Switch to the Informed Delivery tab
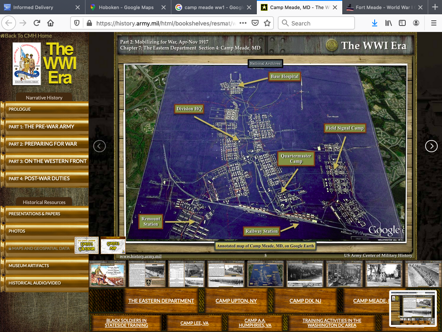The width and height of the screenshot is (442, 332). point(34,7)
